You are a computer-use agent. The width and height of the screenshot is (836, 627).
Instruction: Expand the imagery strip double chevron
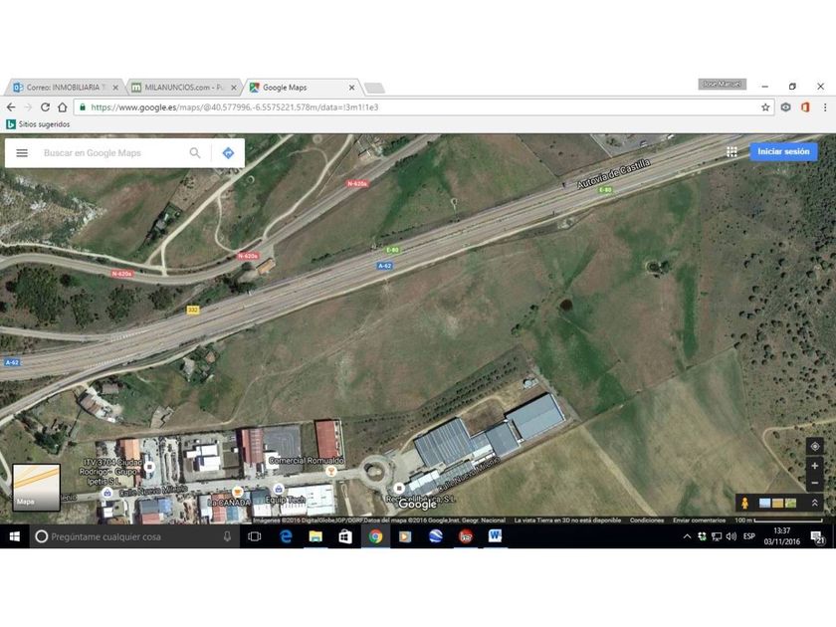(814, 503)
